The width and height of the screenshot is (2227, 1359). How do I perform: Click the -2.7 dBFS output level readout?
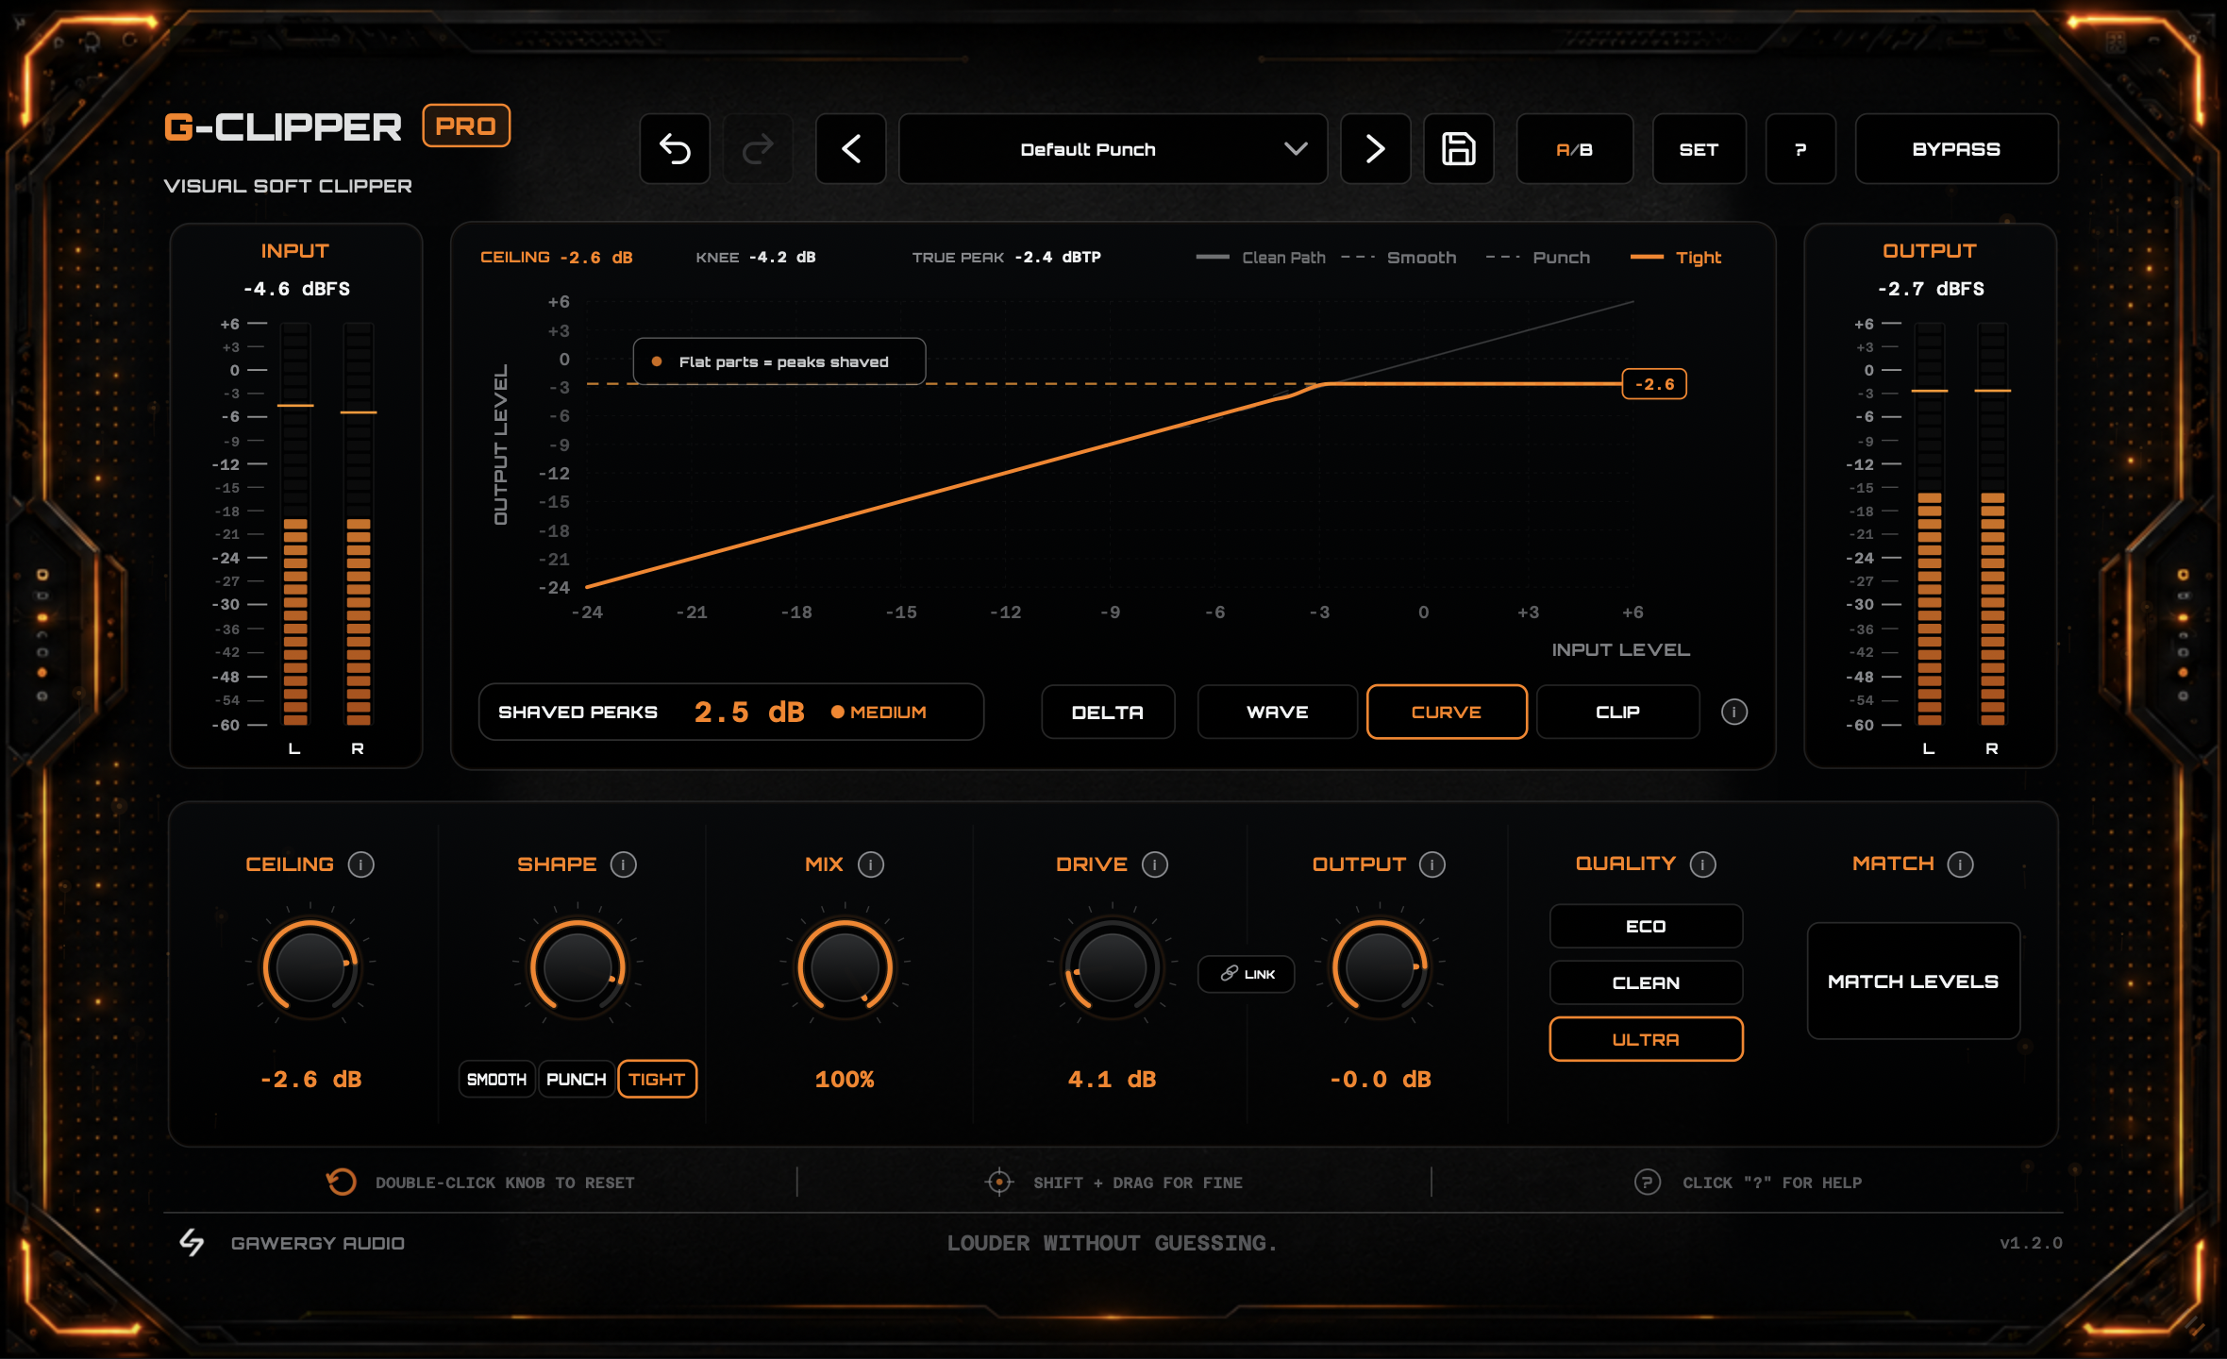point(1931,289)
